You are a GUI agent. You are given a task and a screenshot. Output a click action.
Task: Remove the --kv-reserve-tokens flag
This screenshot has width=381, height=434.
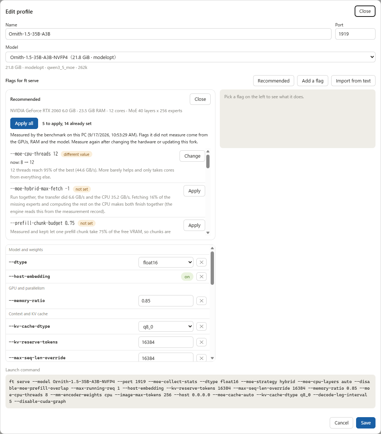pyautogui.click(x=201, y=342)
